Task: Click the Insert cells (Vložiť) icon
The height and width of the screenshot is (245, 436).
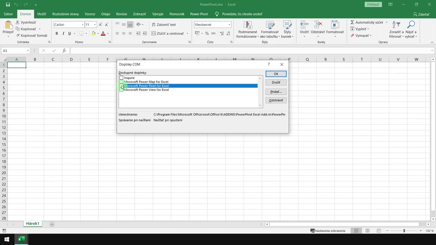Action: click(x=304, y=25)
